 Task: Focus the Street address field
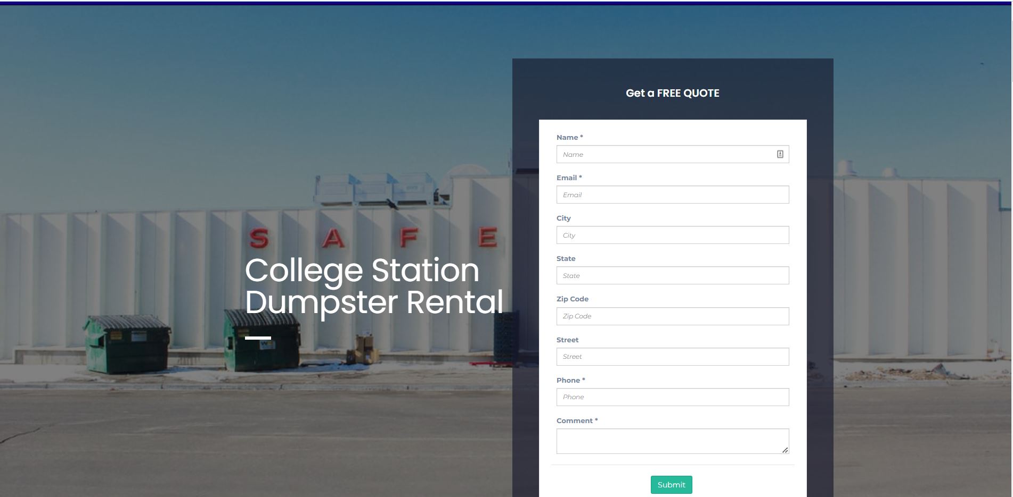(x=673, y=357)
